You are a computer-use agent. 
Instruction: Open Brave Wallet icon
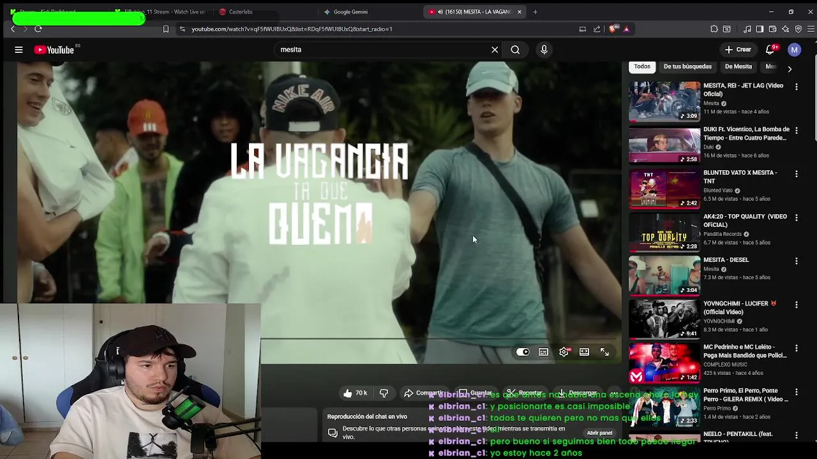pyautogui.click(x=772, y=29)
